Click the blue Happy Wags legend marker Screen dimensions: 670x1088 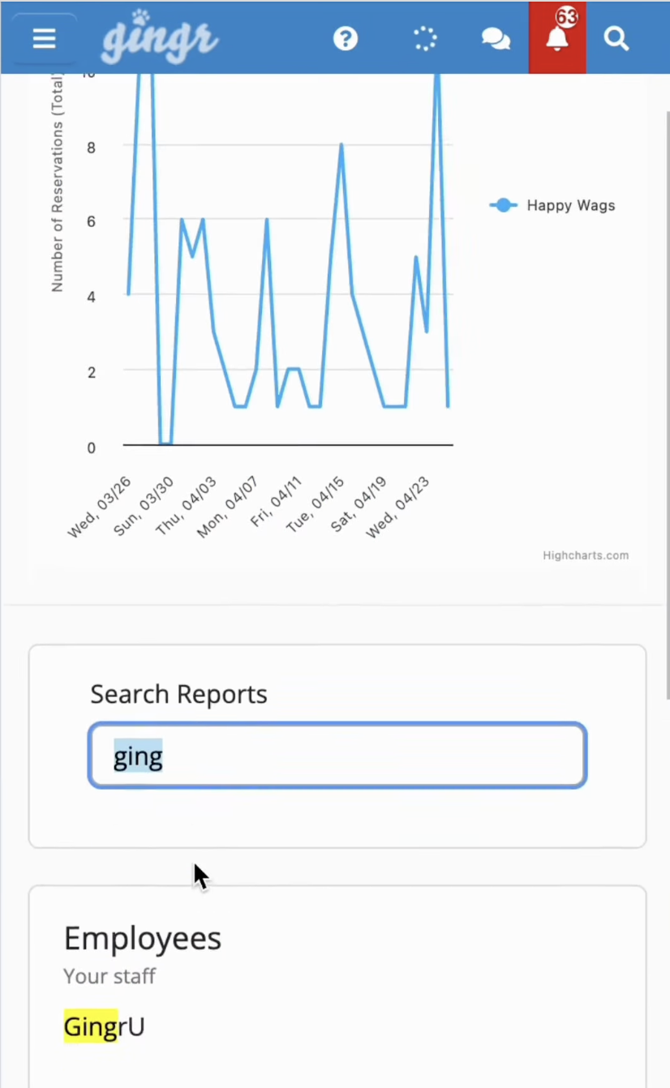point(503,205)
